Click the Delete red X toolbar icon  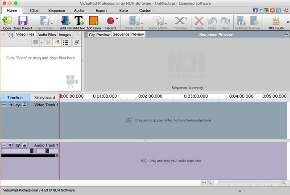coord(199,23)
